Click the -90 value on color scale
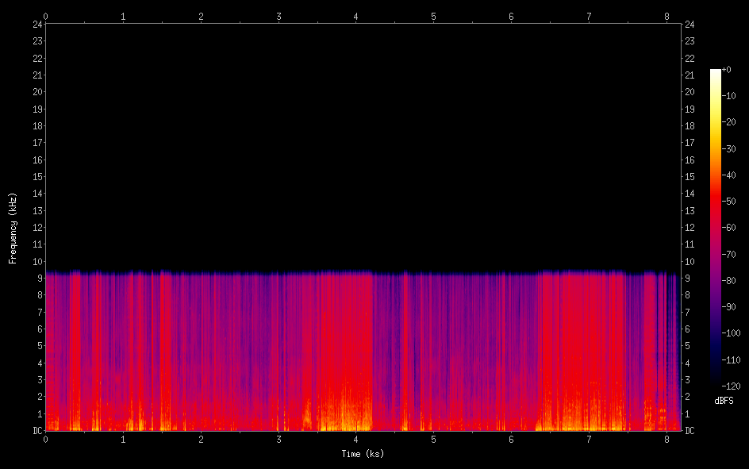The height and width of the screenshot is (469, 749). point(731,308)
